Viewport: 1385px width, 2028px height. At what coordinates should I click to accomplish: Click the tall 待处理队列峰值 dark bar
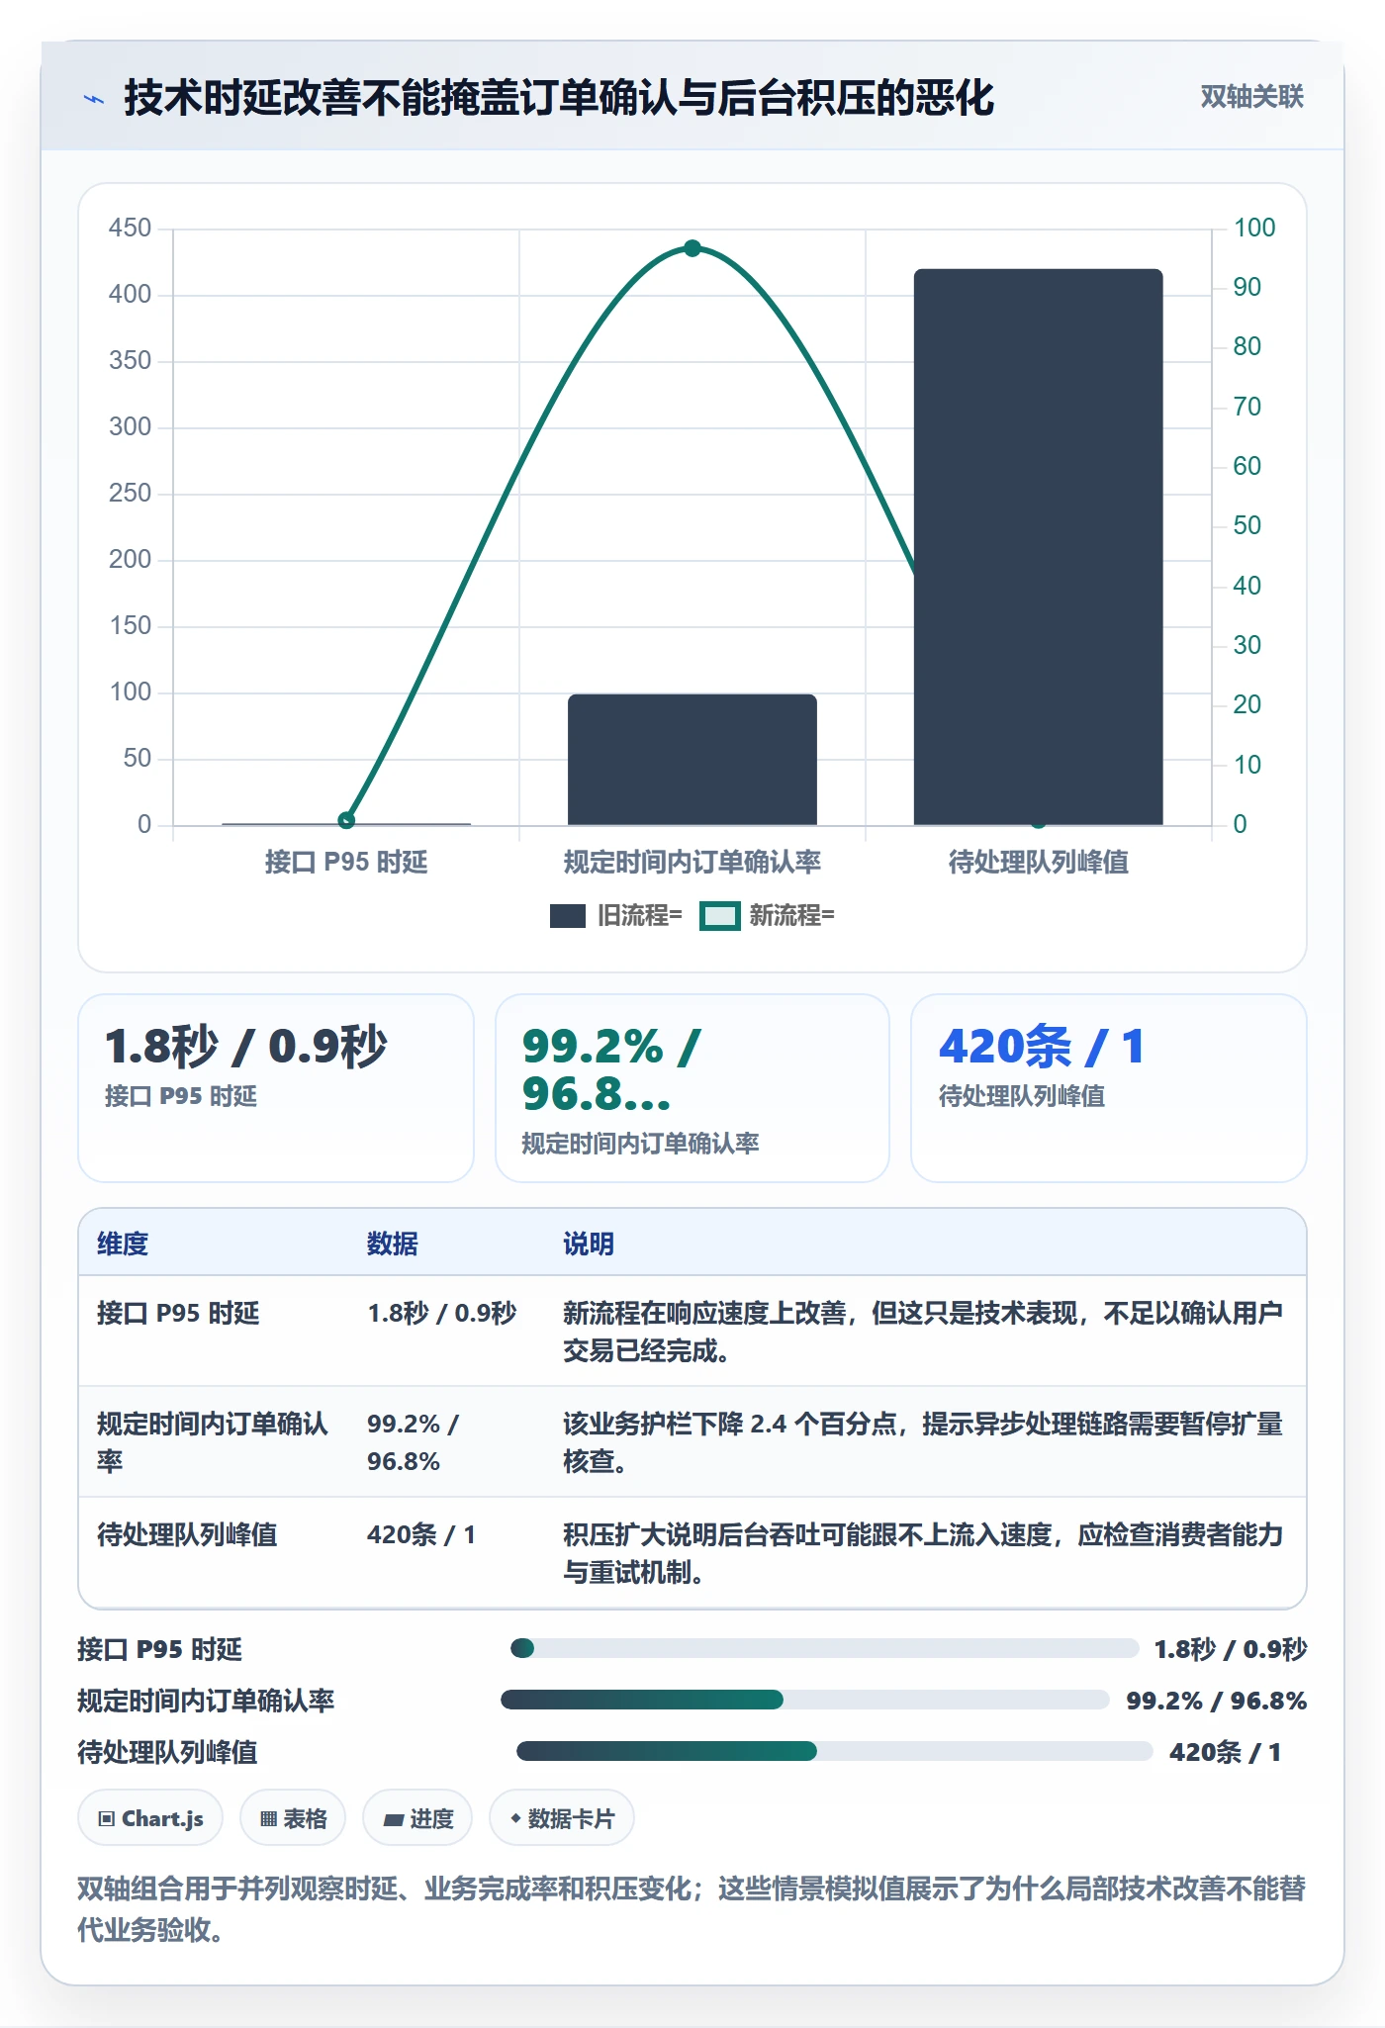[1038, 547]
